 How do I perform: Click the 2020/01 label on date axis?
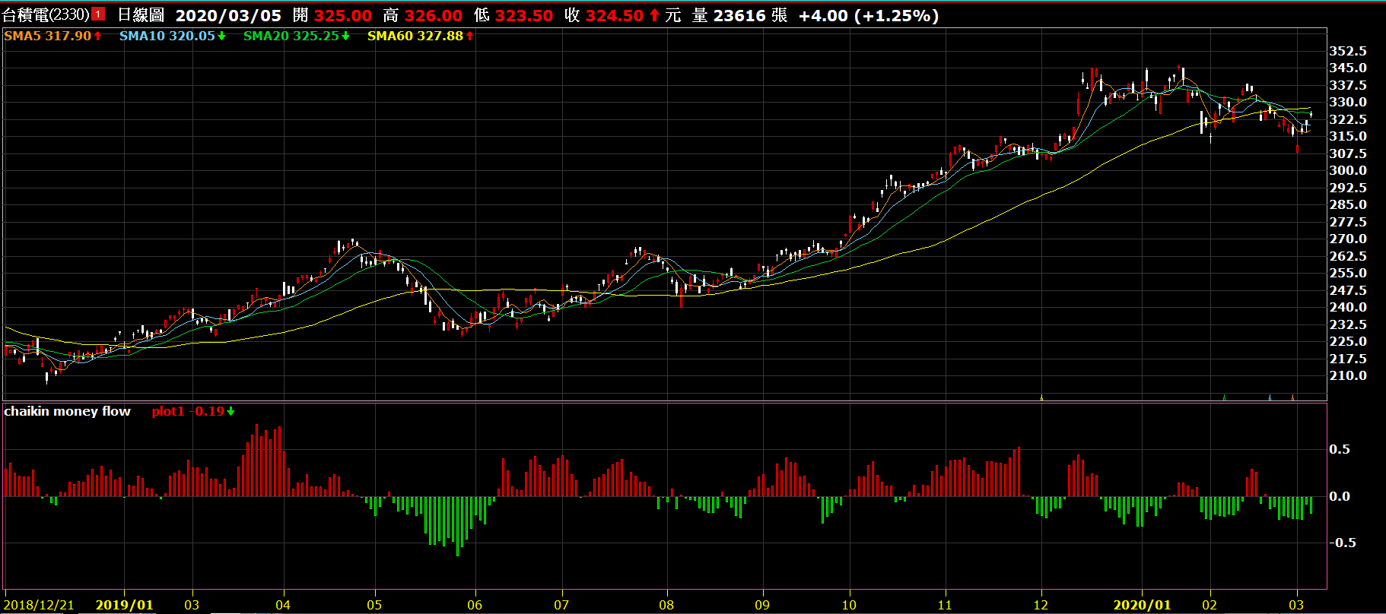tap(1142, 605)
